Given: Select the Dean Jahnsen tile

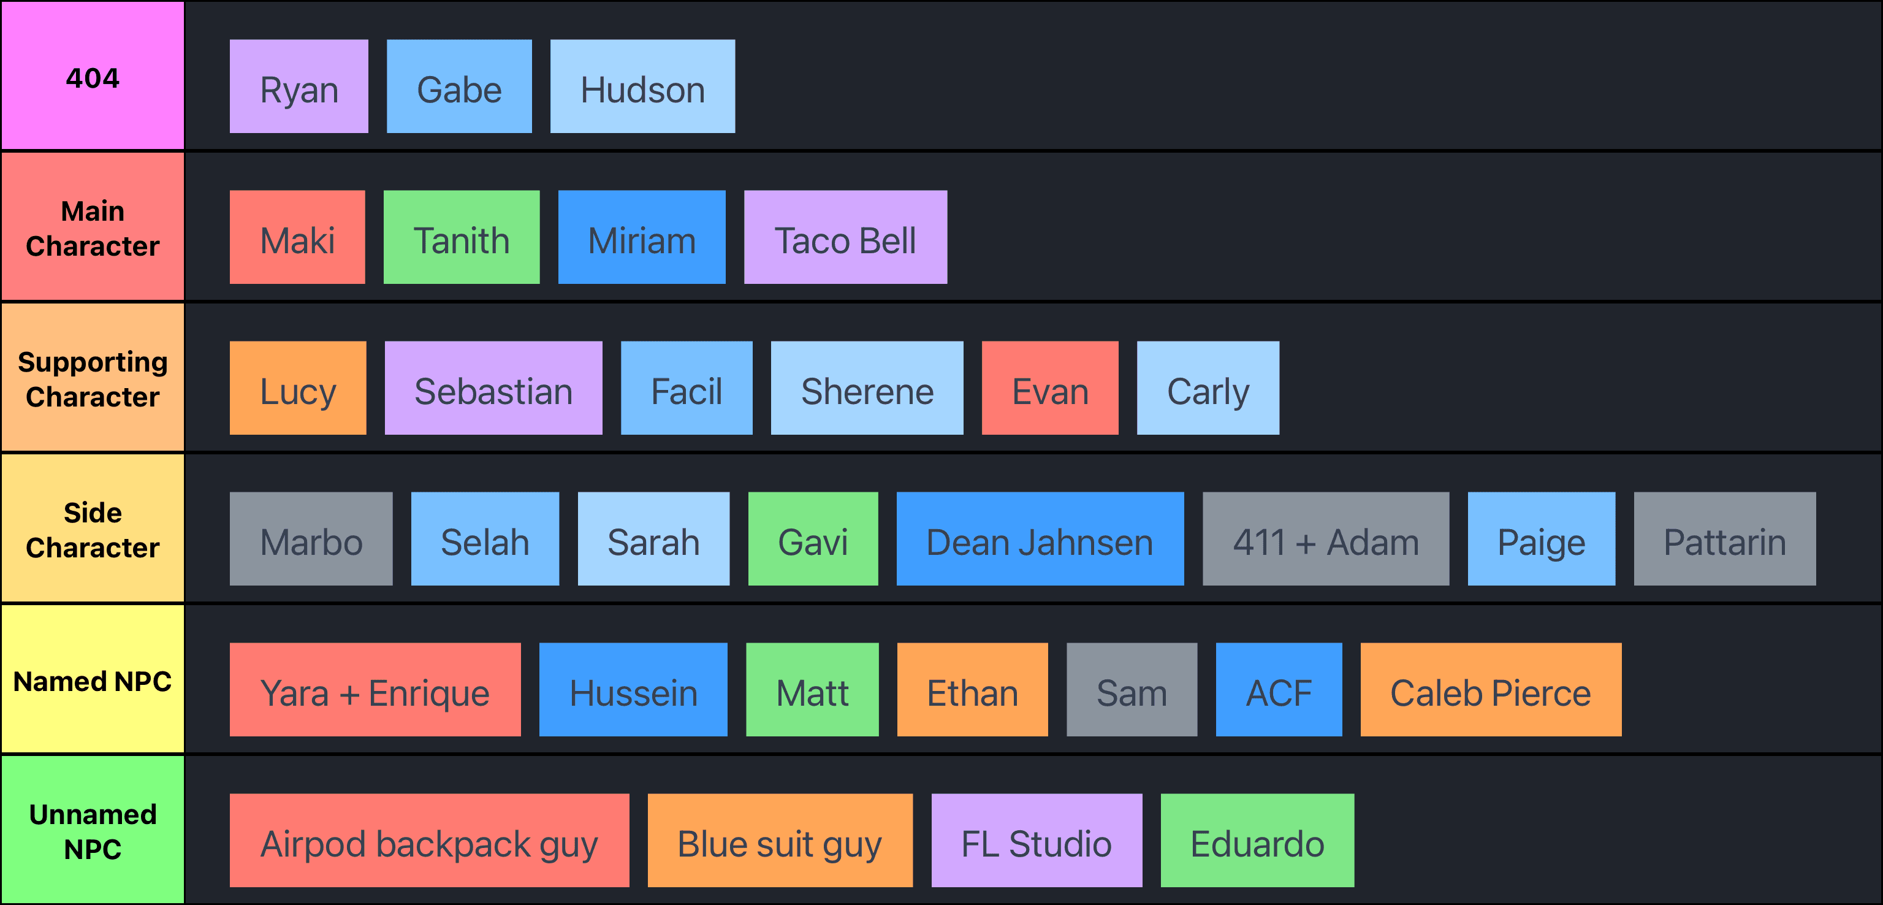Looking at the screenshot, I should tap(1040, 539).
